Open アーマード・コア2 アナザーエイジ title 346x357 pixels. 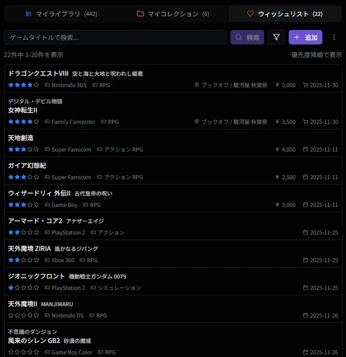56,221
